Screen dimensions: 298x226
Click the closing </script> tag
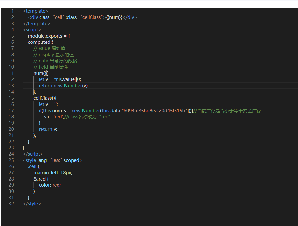pos(33,154)
